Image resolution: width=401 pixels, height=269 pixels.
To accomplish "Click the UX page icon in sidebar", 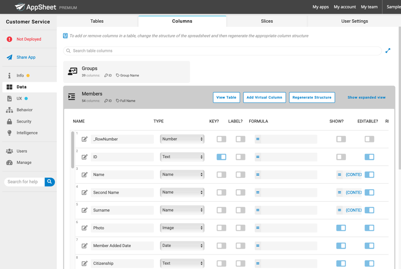I will [x=9, y=98].
